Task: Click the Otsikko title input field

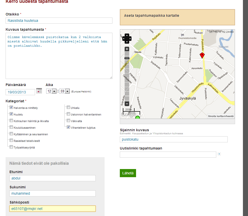Action: click(x=59, y=21)
